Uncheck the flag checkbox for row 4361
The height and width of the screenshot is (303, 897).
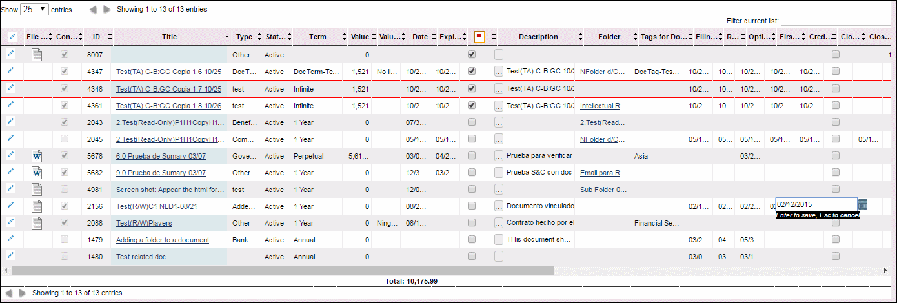(472, 105)
